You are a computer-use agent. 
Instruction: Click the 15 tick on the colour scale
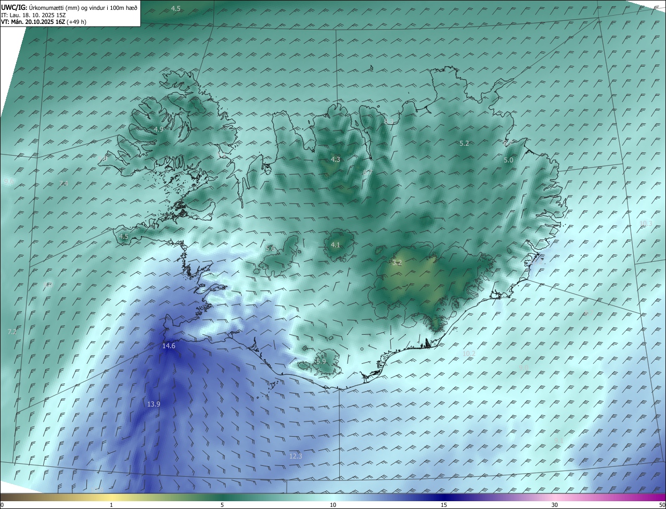[444, 505]
